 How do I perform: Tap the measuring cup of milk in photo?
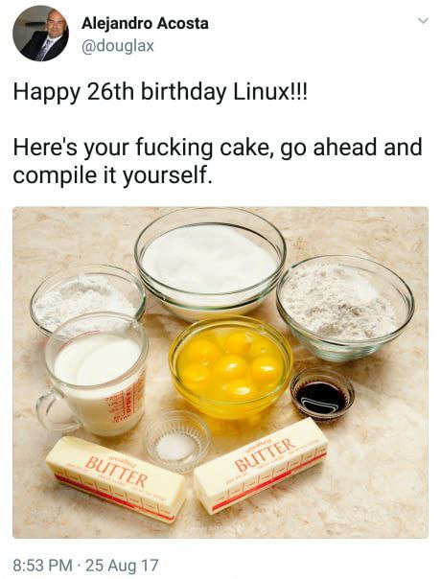[92, 375]
